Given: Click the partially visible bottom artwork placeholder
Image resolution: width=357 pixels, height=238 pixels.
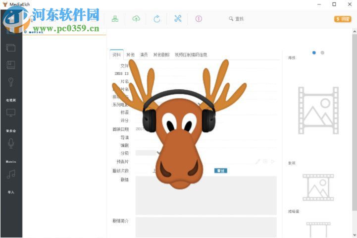Looking at the screenshot, I should pyautogui.click(x=318, y=230).
